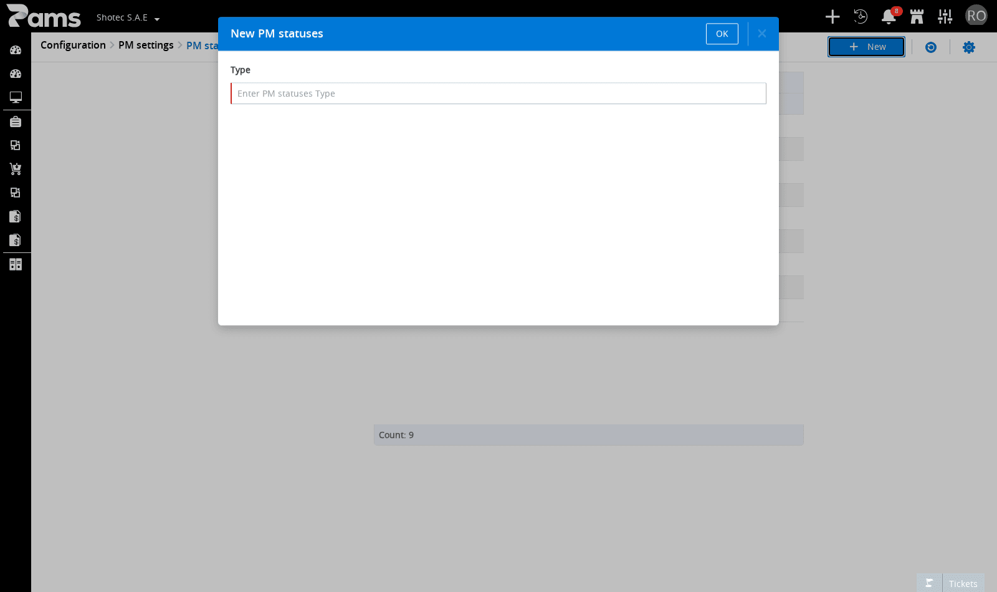This screenshot has width=997, height=592.
Task: Click the castle tower icon in top bar
Action: (917, 17)
